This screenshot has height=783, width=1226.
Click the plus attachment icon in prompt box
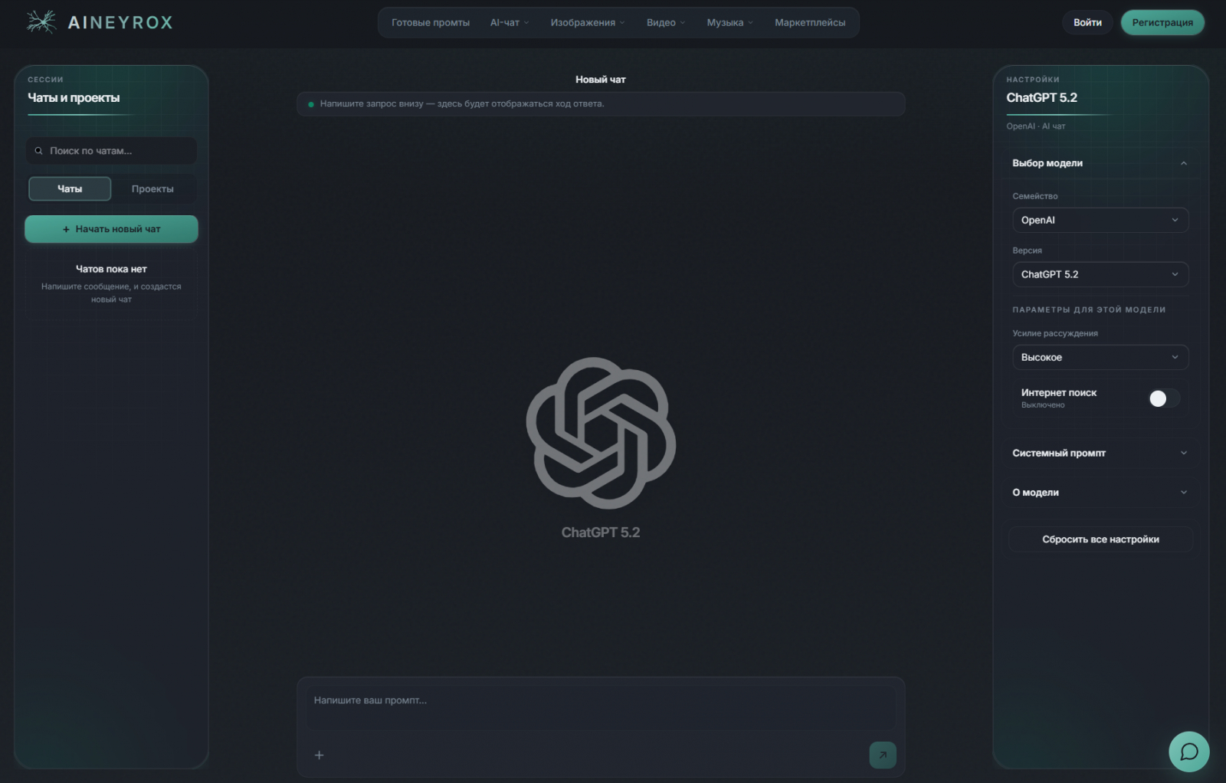[x=320, y=755]
